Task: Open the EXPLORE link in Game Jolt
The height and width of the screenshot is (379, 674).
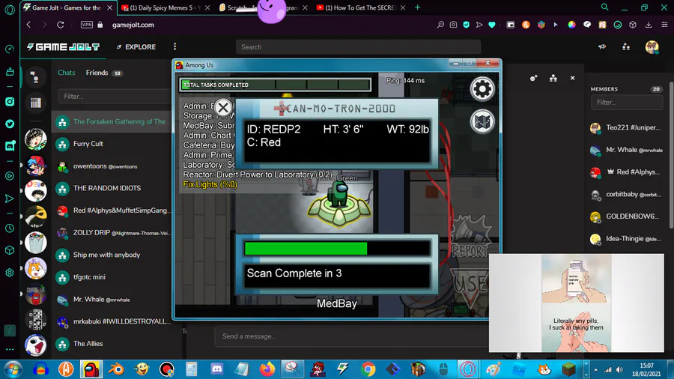Action: point(136,47)
